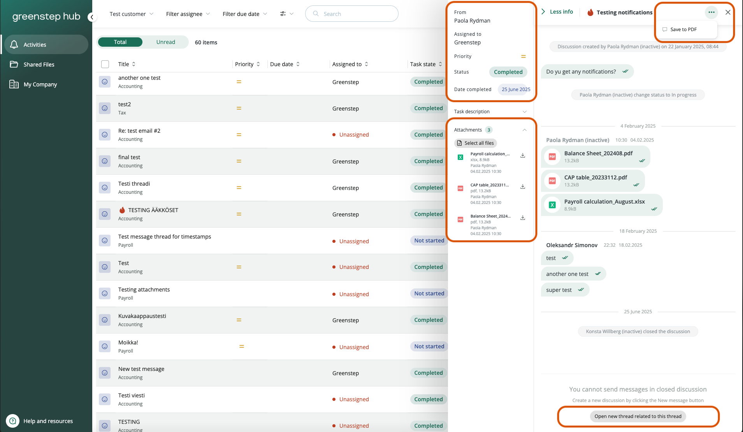Click the smiley icon for 'test2' row
This screenshot has width=743, height=432.
pyautogui.click(x=105, y=108)
